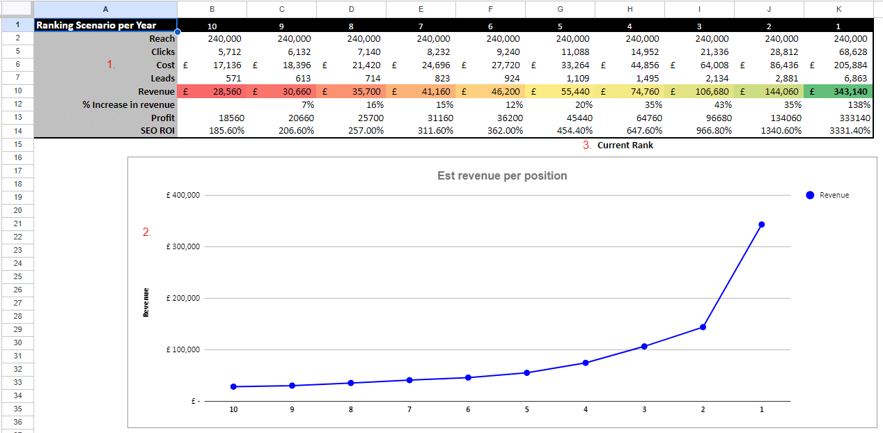Click the column header labeled 5
The image size is (883, 433).
point(560,24)
